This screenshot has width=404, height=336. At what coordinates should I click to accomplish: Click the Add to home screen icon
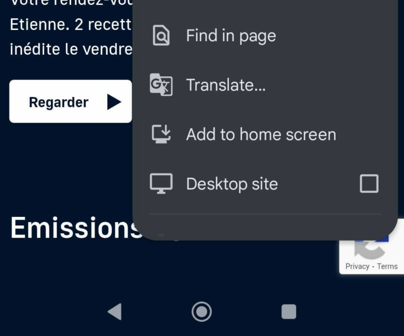161,134
